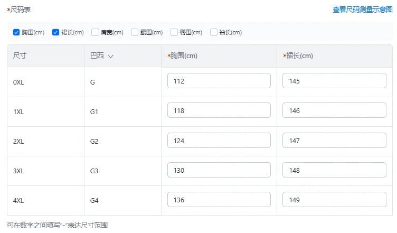Enable the 肩宽(cm) checkbox
This screenshot has height=233, width=397.
95,32
